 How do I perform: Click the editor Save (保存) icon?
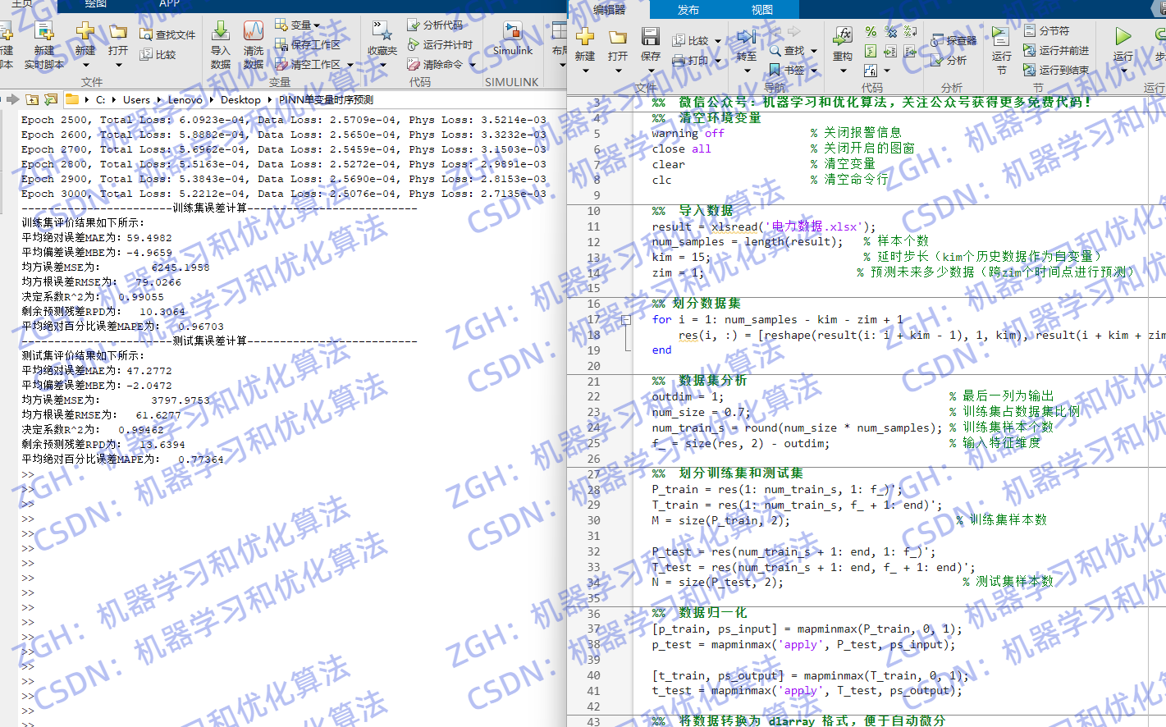click(x=651, y=37)
